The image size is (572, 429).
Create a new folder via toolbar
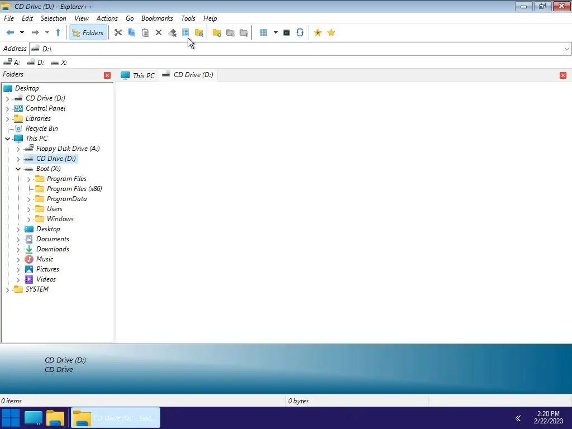coord(217,33)
